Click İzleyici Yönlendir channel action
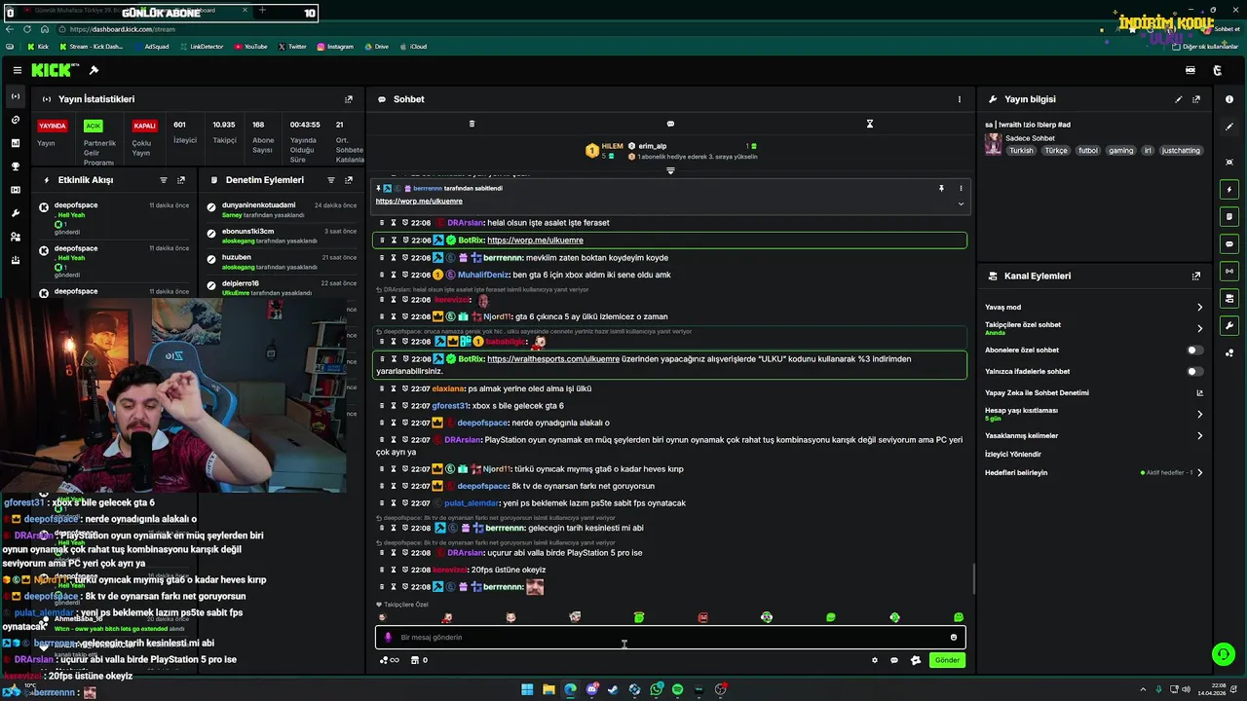This screenshot has height=701, width=1247. coord(1013,455)
